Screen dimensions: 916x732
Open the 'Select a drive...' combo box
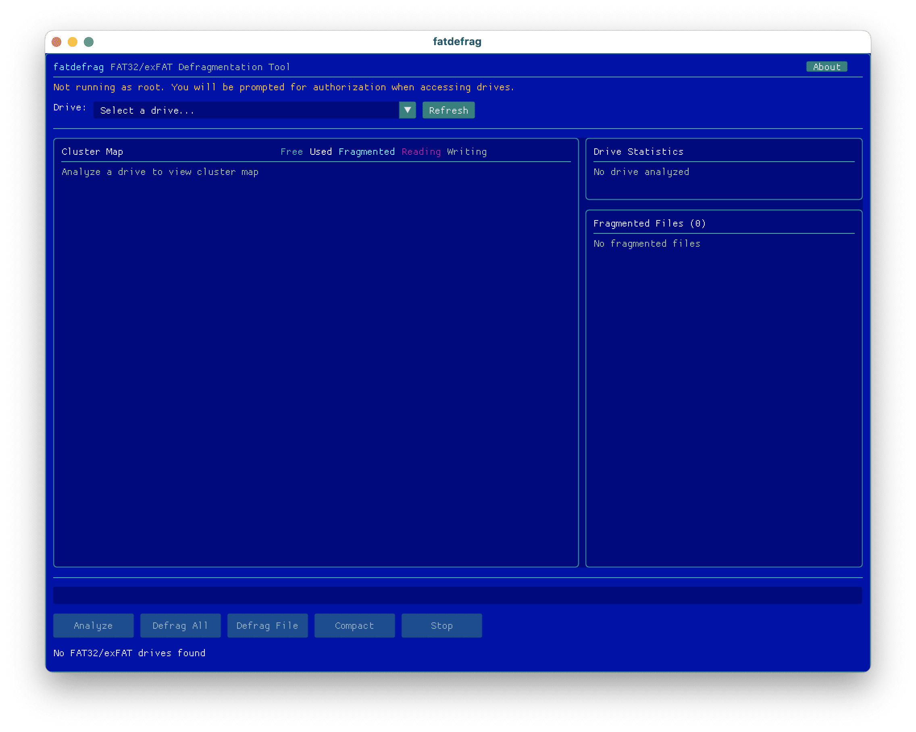point(246,110)
